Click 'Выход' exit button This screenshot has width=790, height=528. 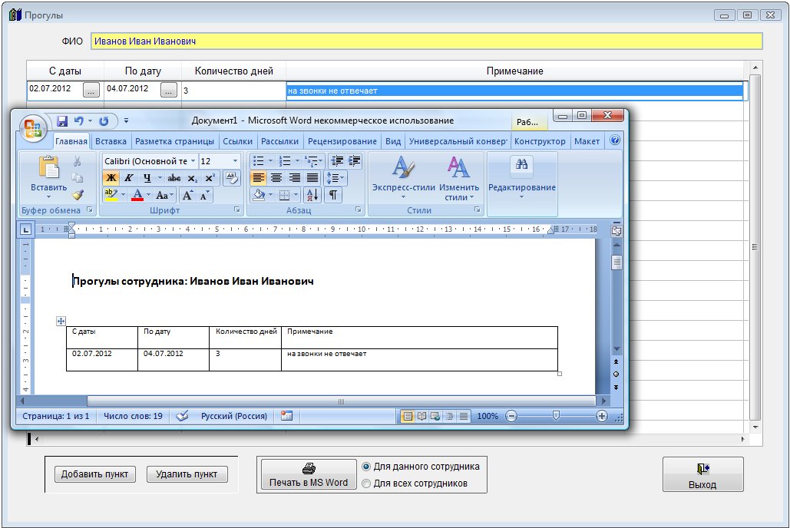click(x=702, y=474)
